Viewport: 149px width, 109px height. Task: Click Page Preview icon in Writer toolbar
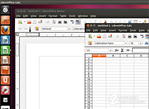tap(66, 22)
